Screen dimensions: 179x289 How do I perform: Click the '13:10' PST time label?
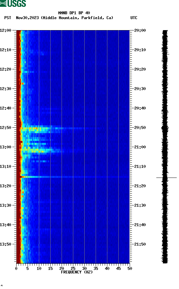6,167
